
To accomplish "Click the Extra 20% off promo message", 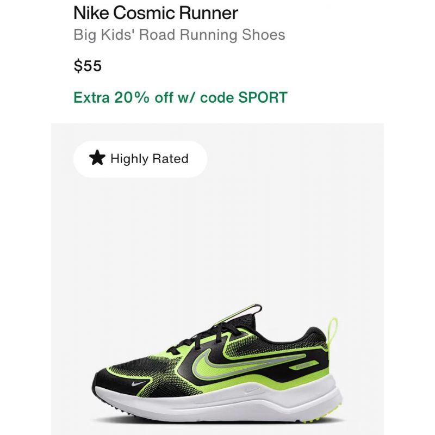I will tap(181, 97).
